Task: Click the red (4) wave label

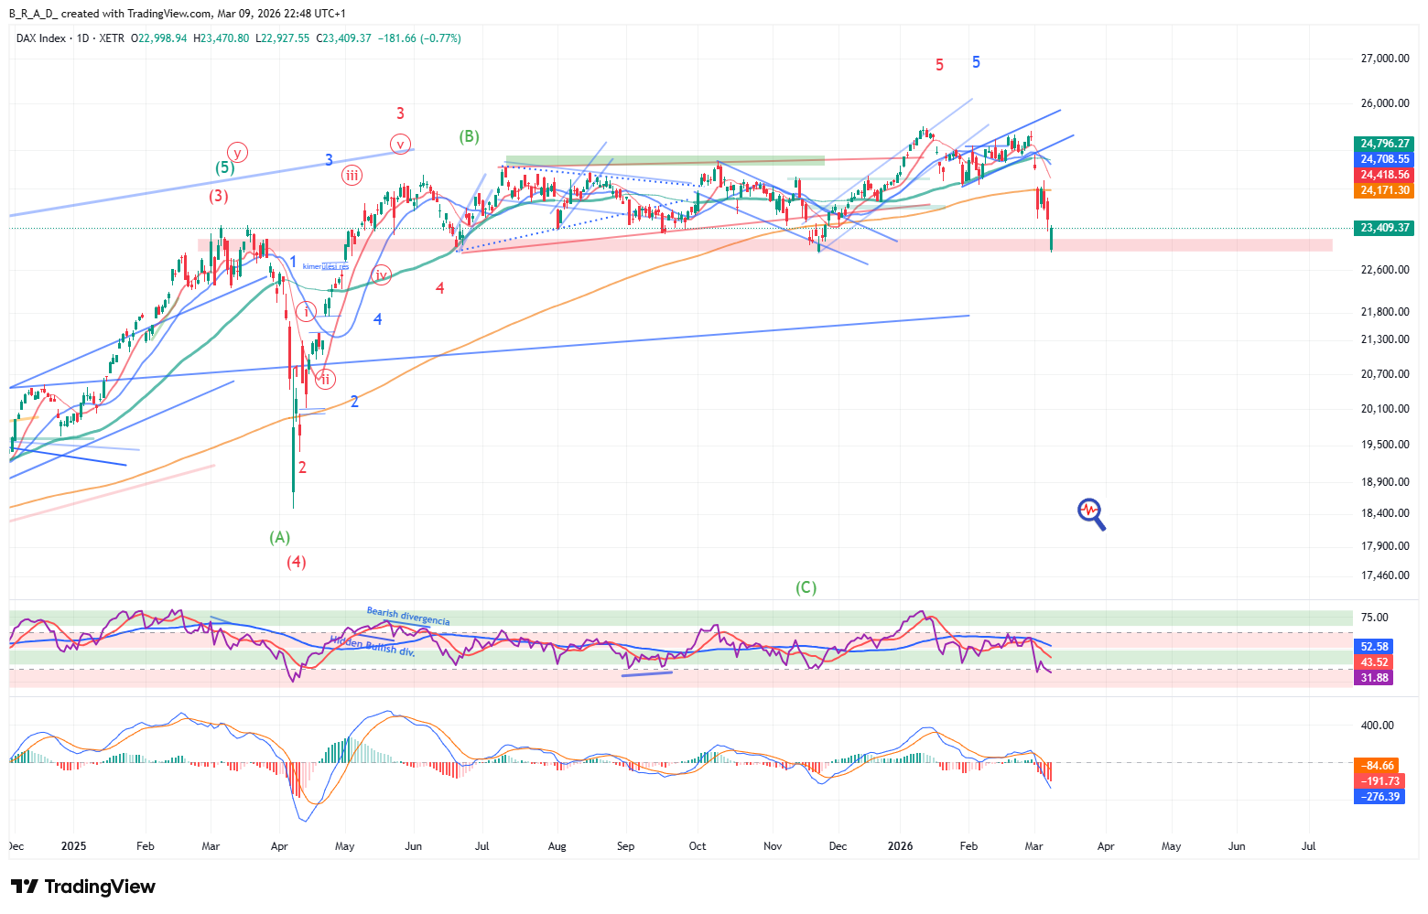Action: tap(296, 562)
